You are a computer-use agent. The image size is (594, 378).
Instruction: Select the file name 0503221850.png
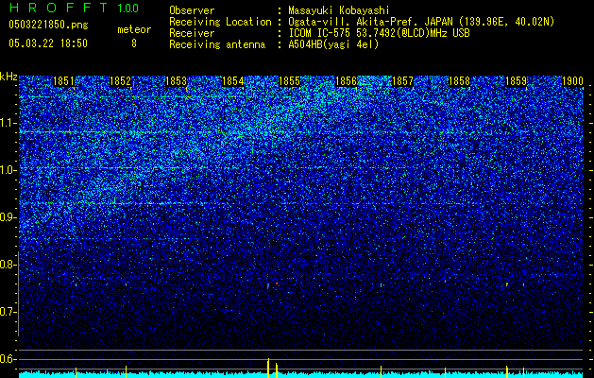[48, 26]
